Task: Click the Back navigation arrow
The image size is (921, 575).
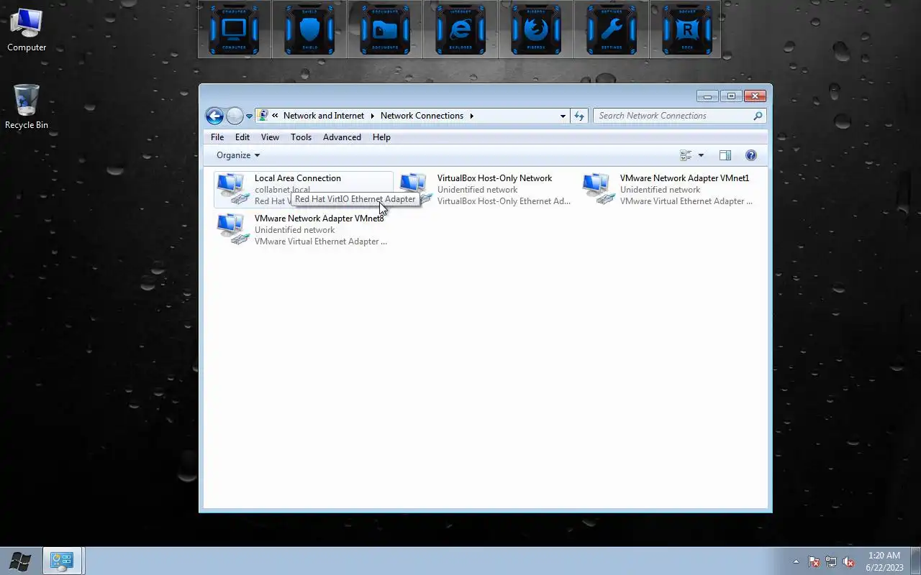Action: (x=214, y=116)
